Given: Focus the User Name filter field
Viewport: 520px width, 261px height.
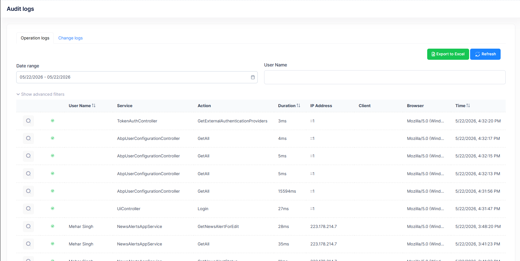Looking at the screenshot, I should 385,77.
